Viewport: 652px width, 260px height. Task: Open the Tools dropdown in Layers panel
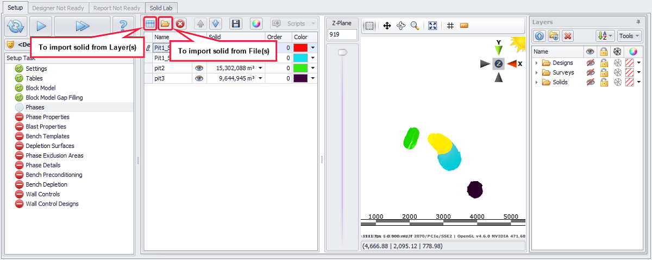[629, 36]
